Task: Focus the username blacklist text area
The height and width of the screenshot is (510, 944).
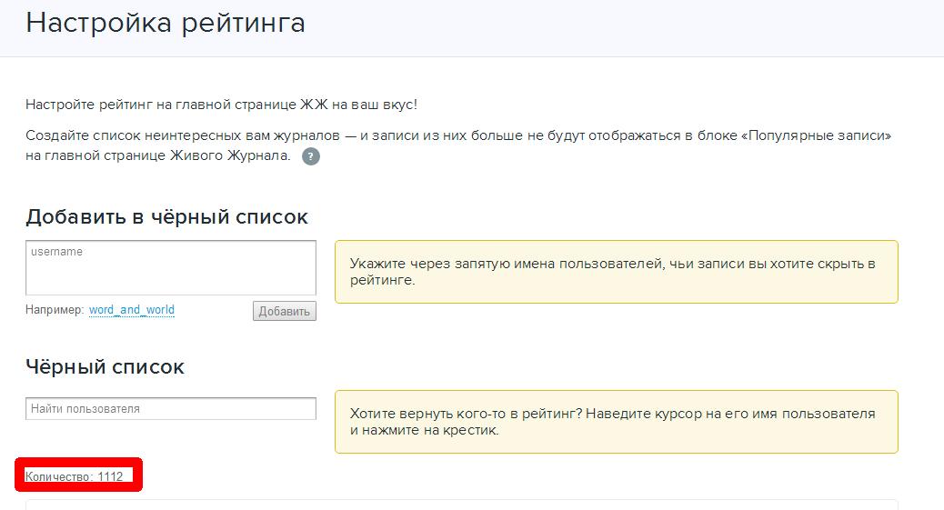Action: tap(171, 268)
